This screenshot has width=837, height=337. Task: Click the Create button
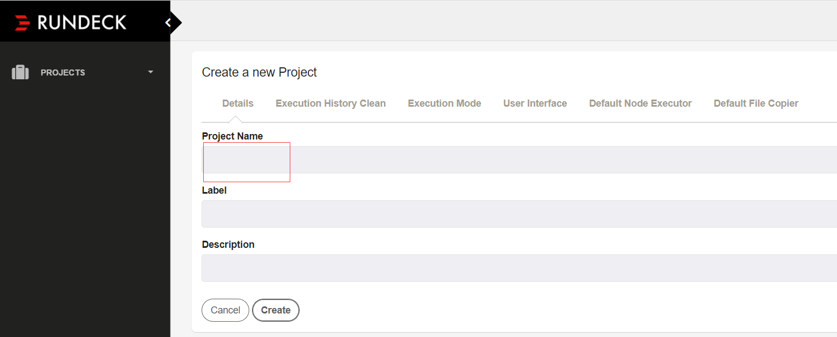pos(276,310)
